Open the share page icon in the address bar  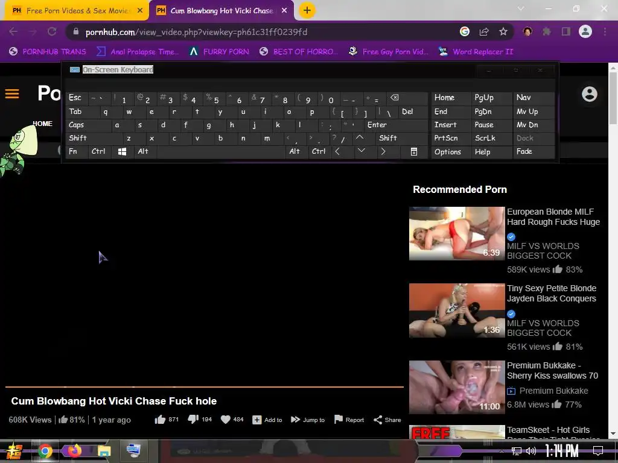pyautogui.click(x=484, y=32)
